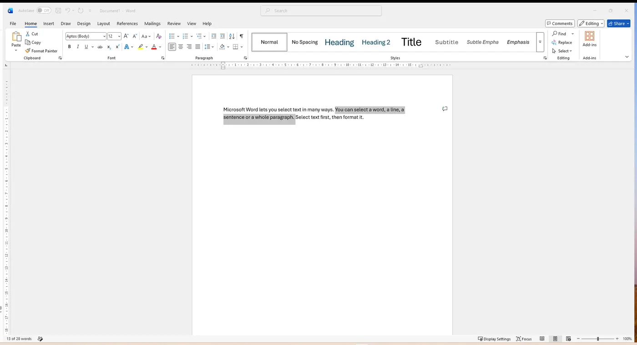Open borders dropdown arrow
Screen dimensions: 637x345
tap(242, 47)
